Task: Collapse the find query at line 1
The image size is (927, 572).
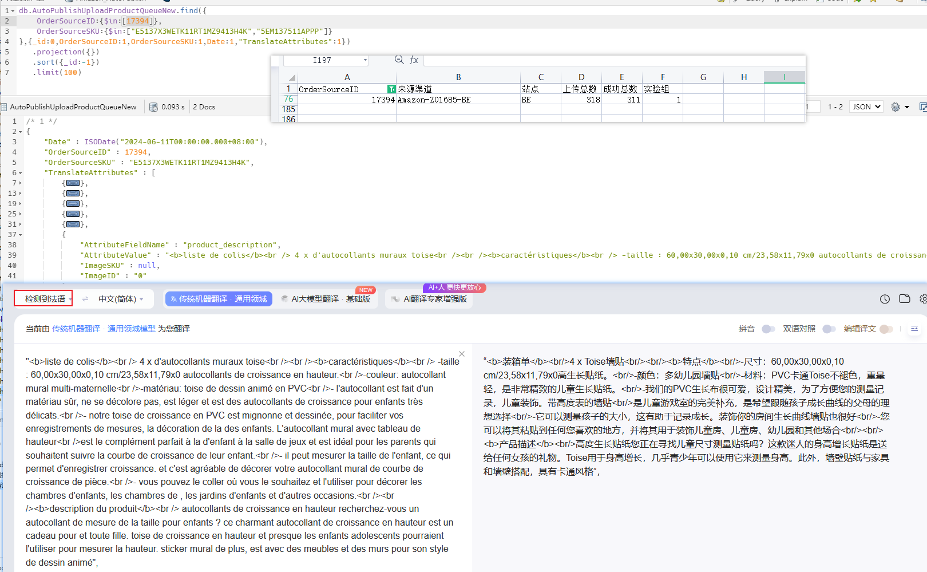Action: [x=13, y=11]
